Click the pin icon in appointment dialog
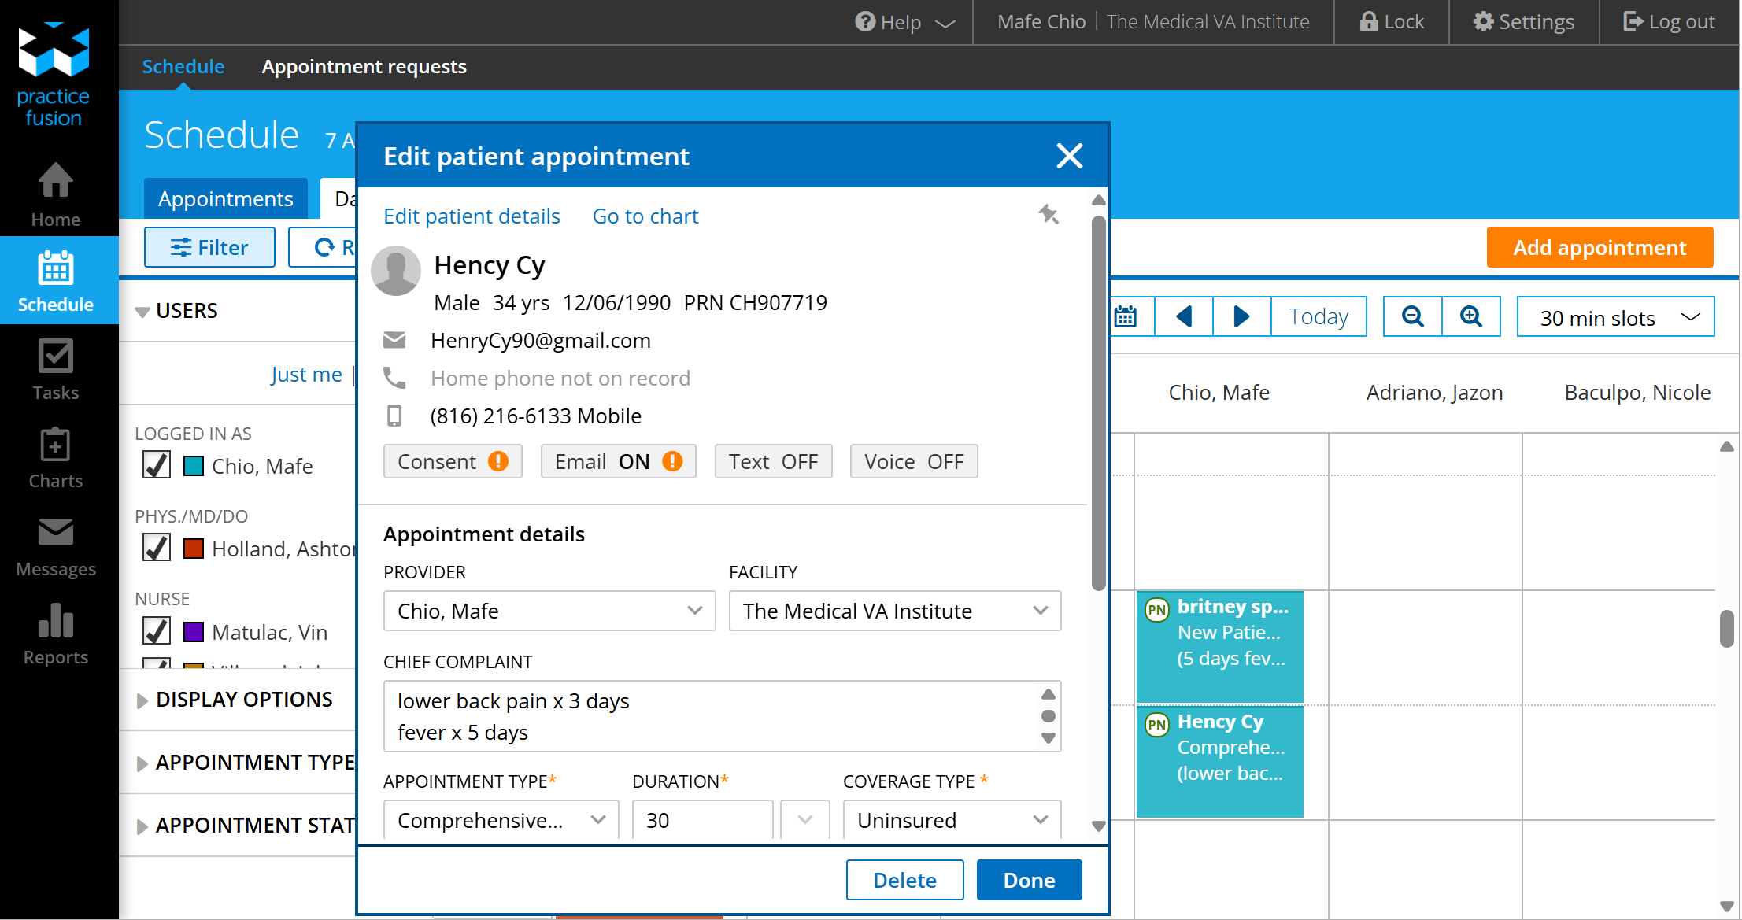Image resolution: width=1742 pixels, height=920 pixels. 1048,214
